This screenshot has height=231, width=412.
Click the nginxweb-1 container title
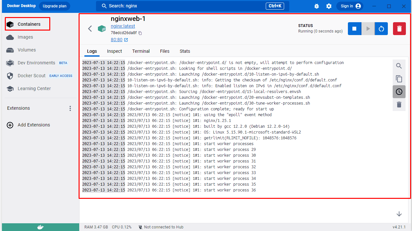[x=128, y=19]
